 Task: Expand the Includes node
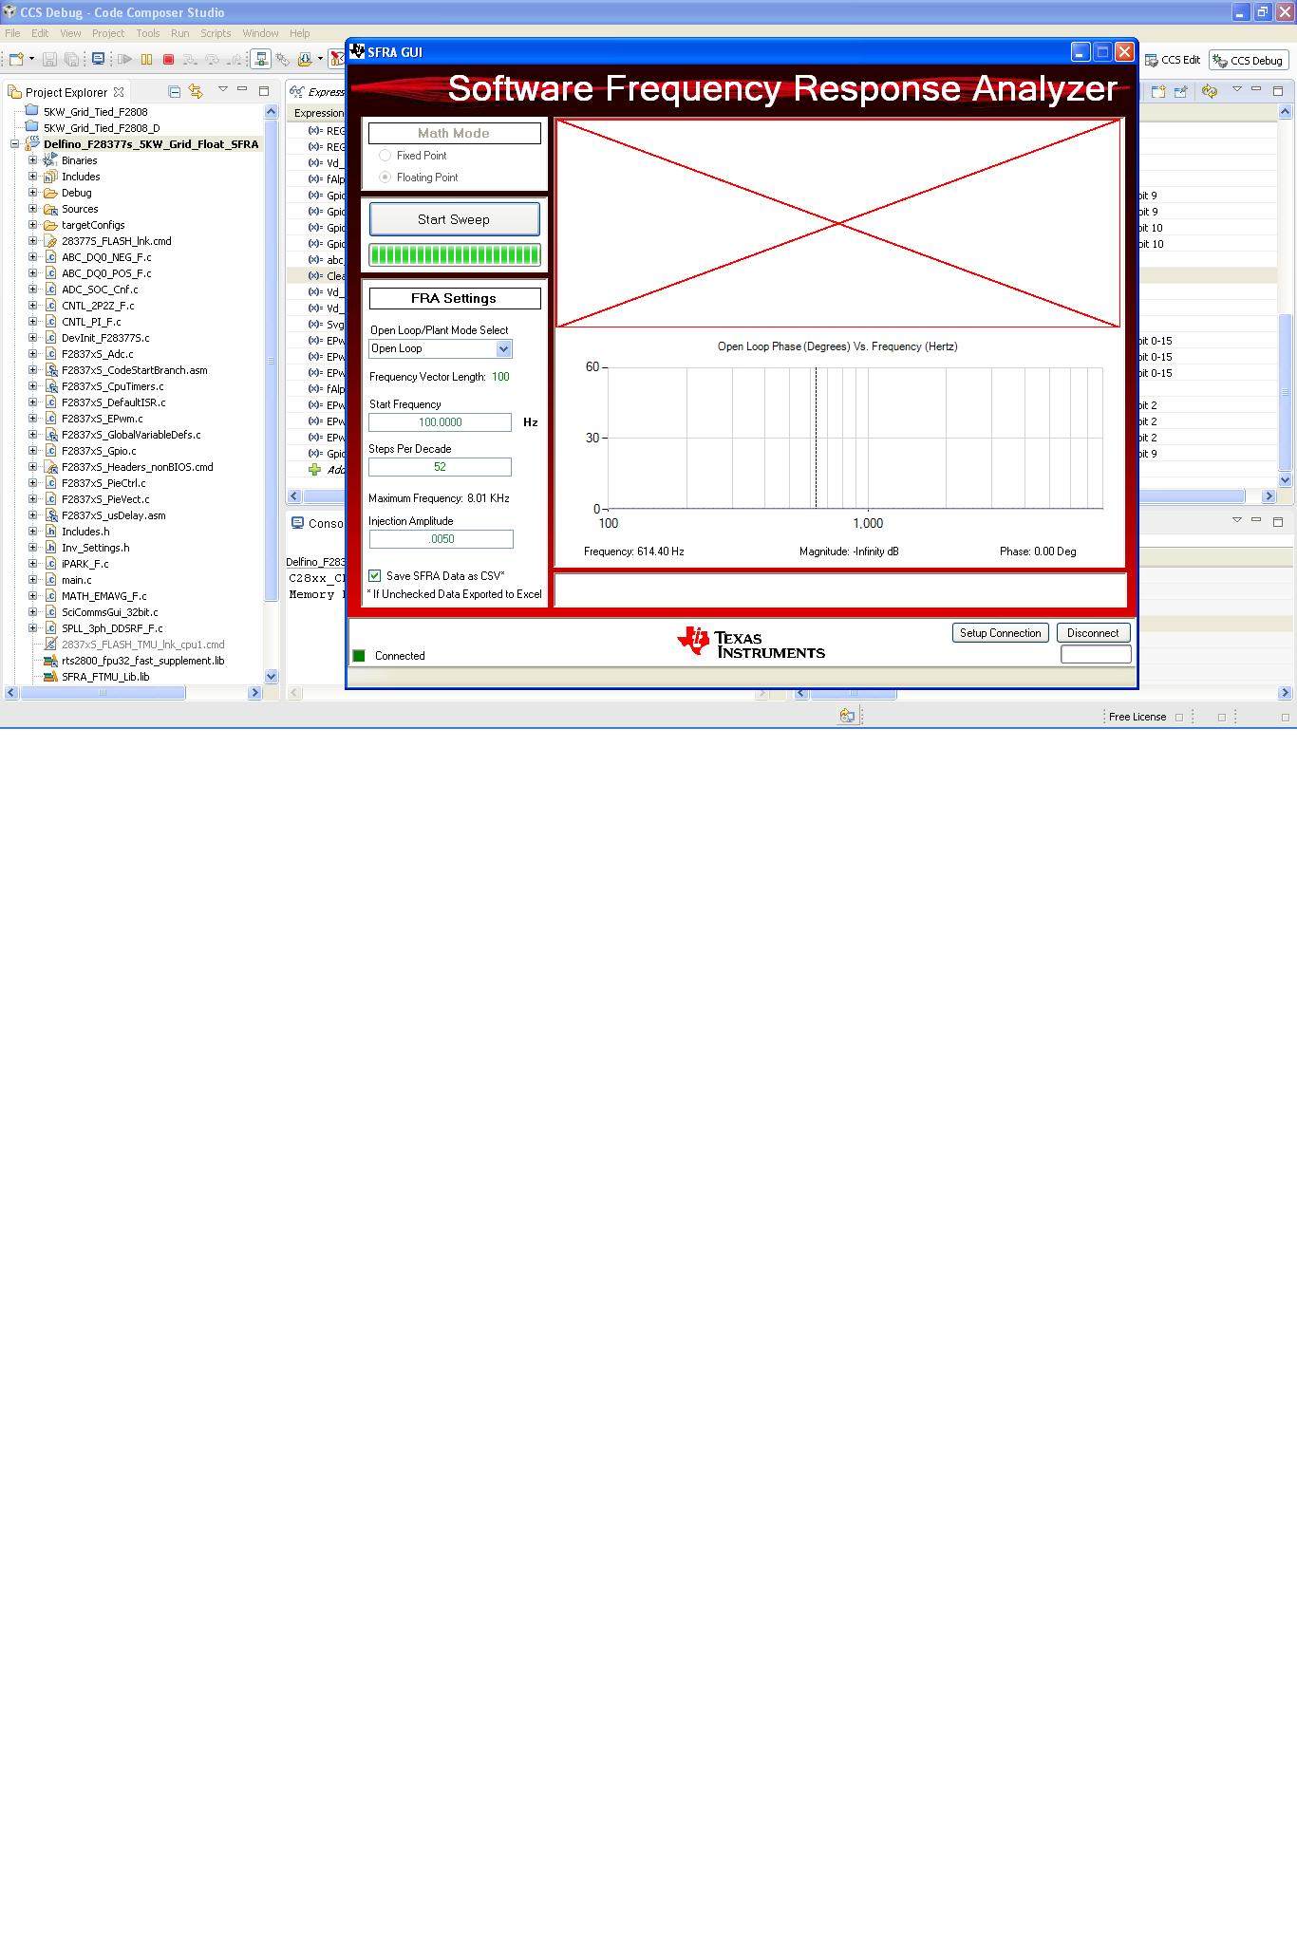click(32, 177)
